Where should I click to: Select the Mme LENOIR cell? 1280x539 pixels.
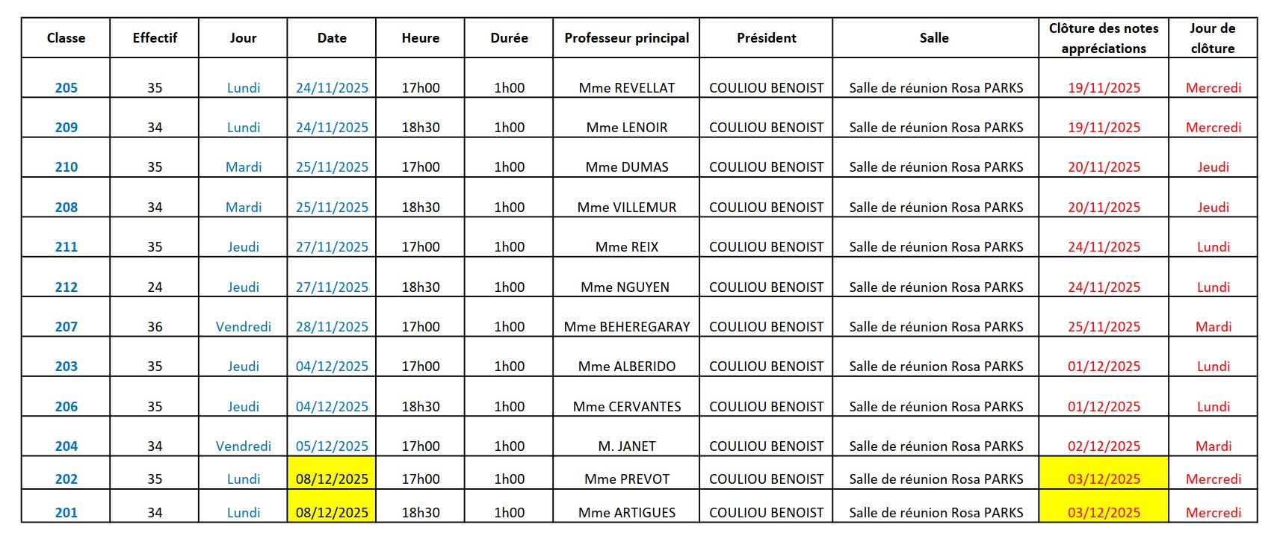pyautogui.click(x=626, y=127)
